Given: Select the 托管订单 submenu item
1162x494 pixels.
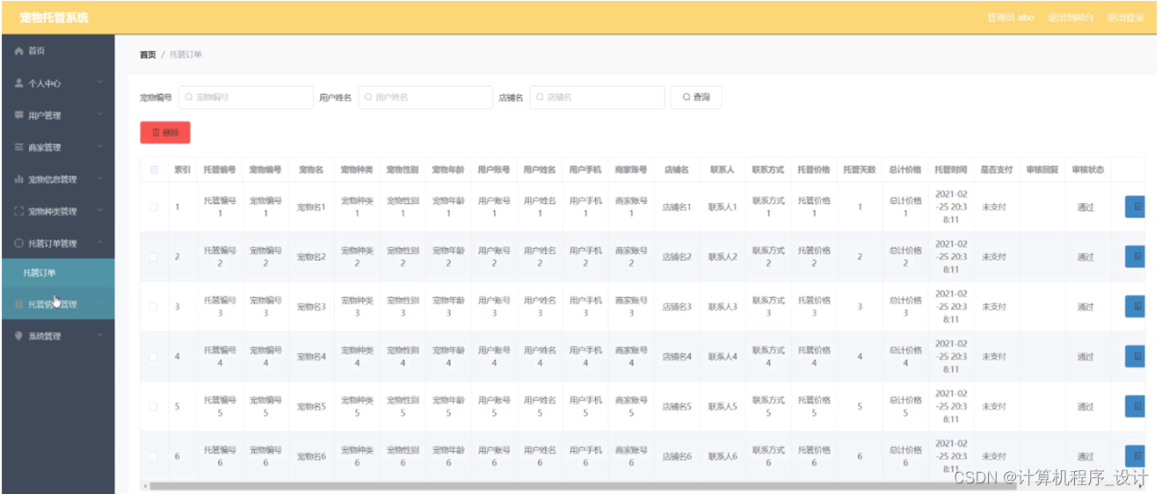Looking at the screenshot, I should (x=57, y=272).
